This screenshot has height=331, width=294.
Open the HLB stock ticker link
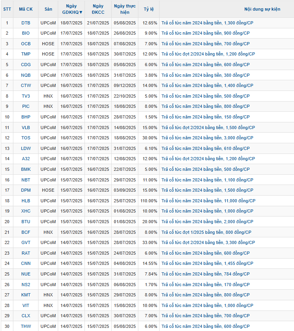tap(26, 201)
